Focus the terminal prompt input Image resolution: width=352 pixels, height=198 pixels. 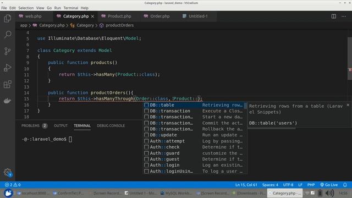point(70,139)
